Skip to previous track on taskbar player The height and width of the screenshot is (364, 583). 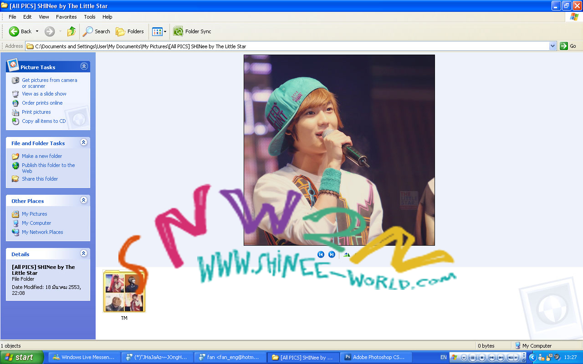point(491,358)
